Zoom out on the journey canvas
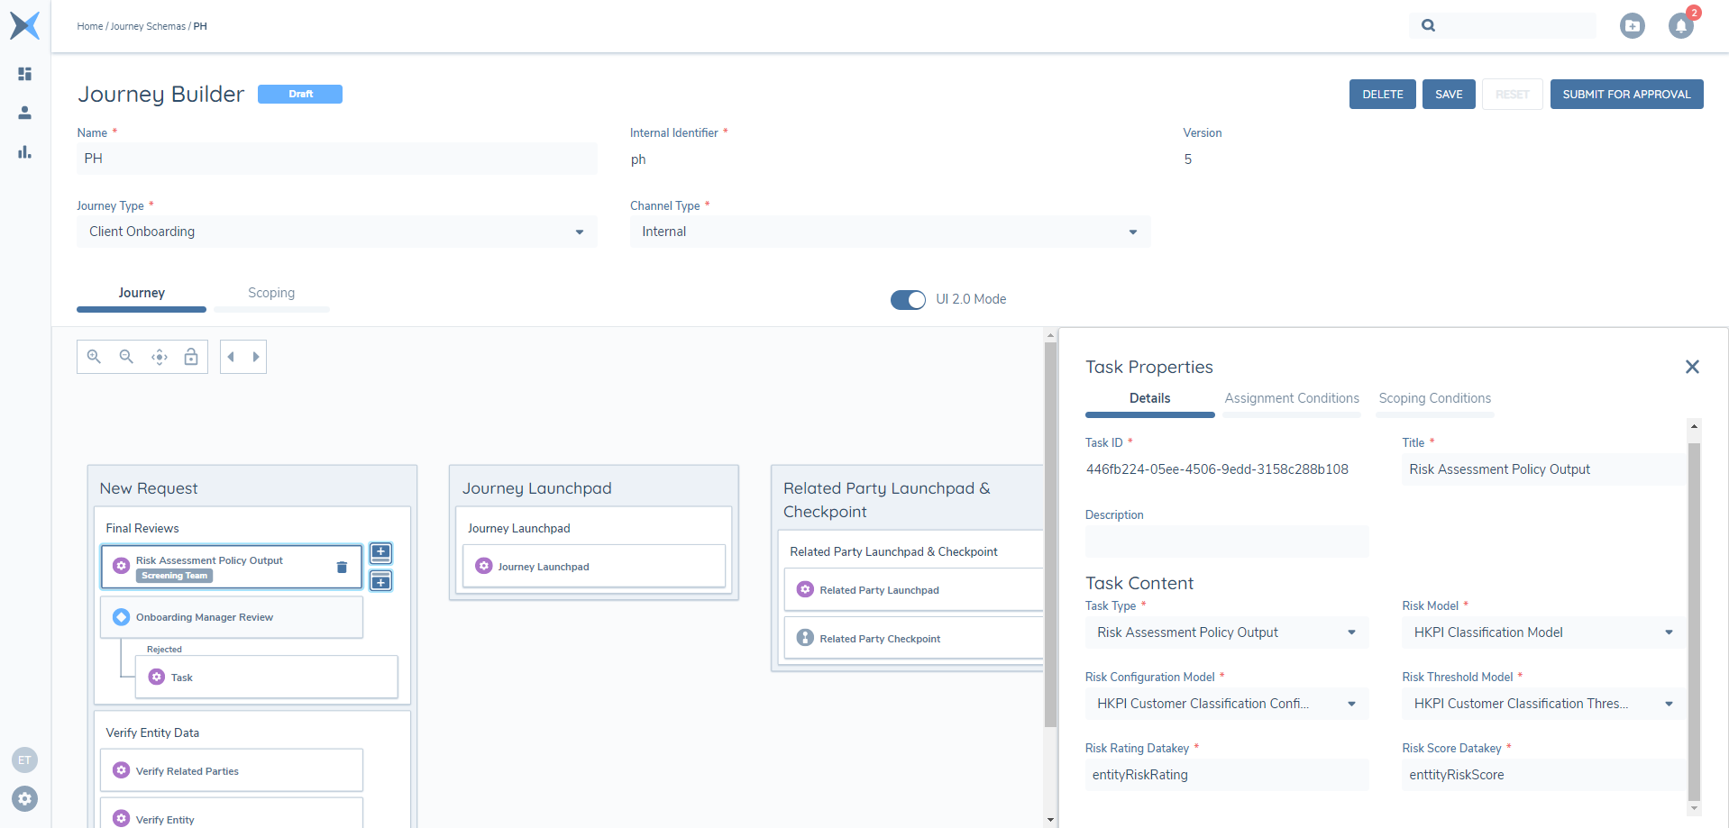 coord(126,357)
